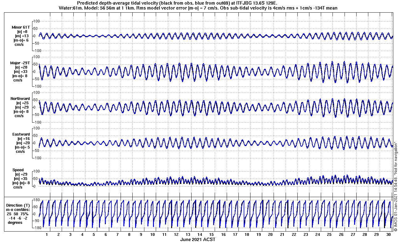Click day '5' on the date axis
401x246 pixels.
[x=94, y=235]
